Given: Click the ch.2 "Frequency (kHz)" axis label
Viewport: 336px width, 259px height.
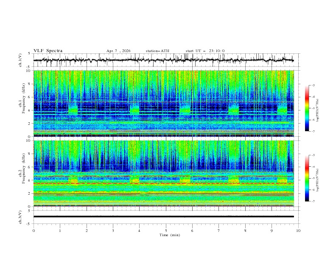Looking at the screenshot, I should (x=24, y=168).
